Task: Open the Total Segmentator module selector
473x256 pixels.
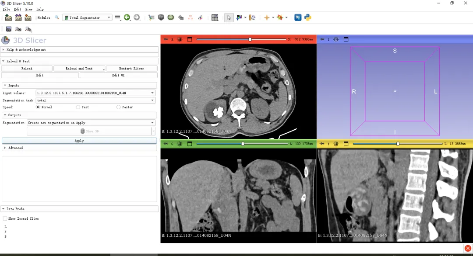Action: pos(87,17)
